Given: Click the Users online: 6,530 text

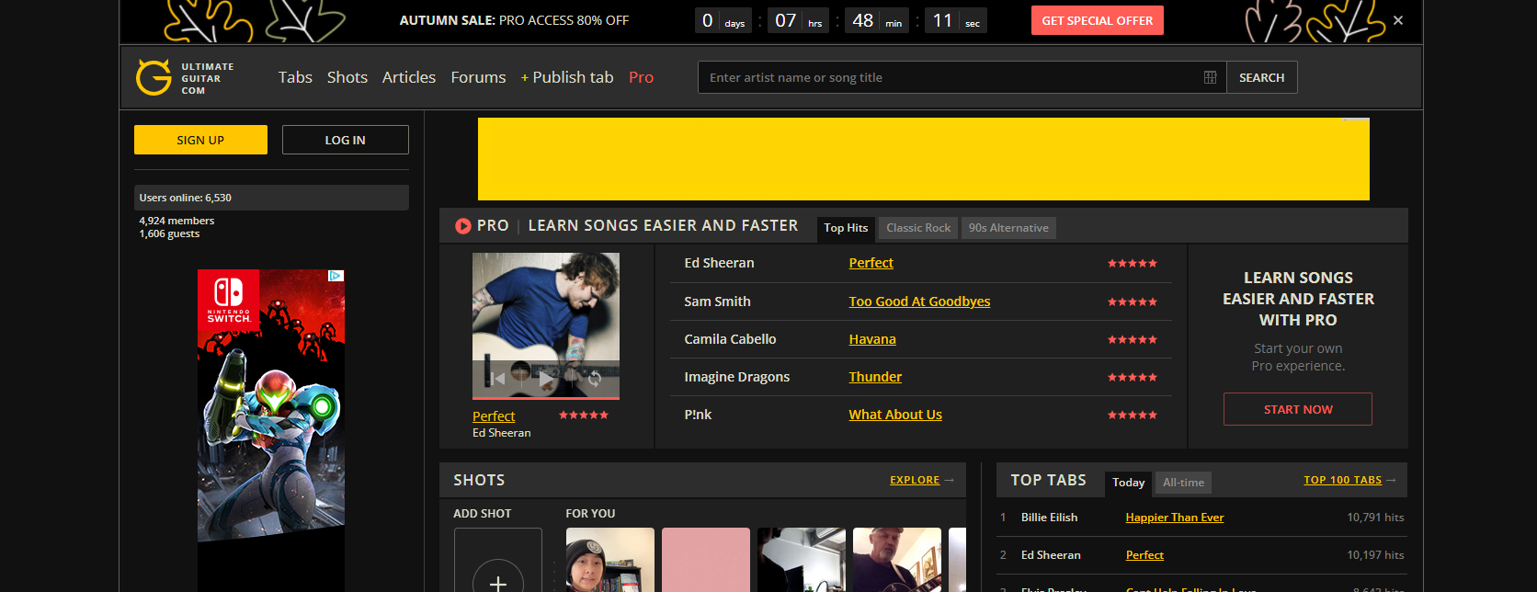Looking at the screenshot, I should point(185,198).
